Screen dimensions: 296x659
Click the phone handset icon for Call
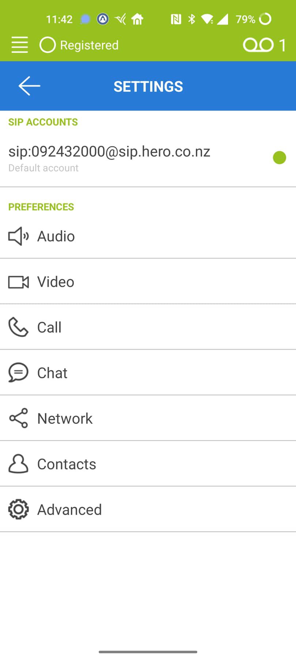pos(18,327)
